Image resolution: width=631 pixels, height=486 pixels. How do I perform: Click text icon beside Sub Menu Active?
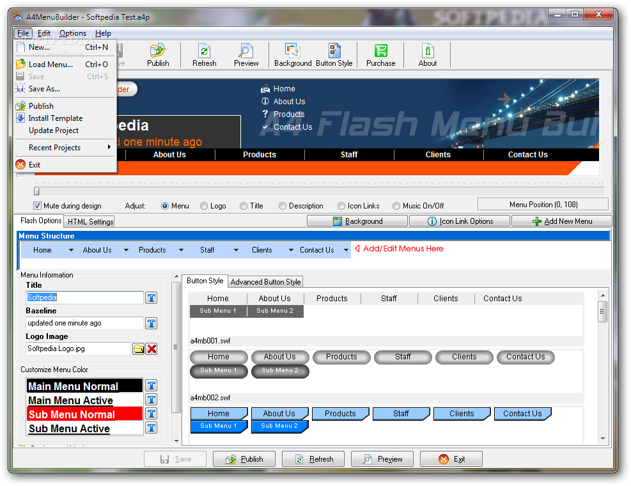(x=152, y=428)
